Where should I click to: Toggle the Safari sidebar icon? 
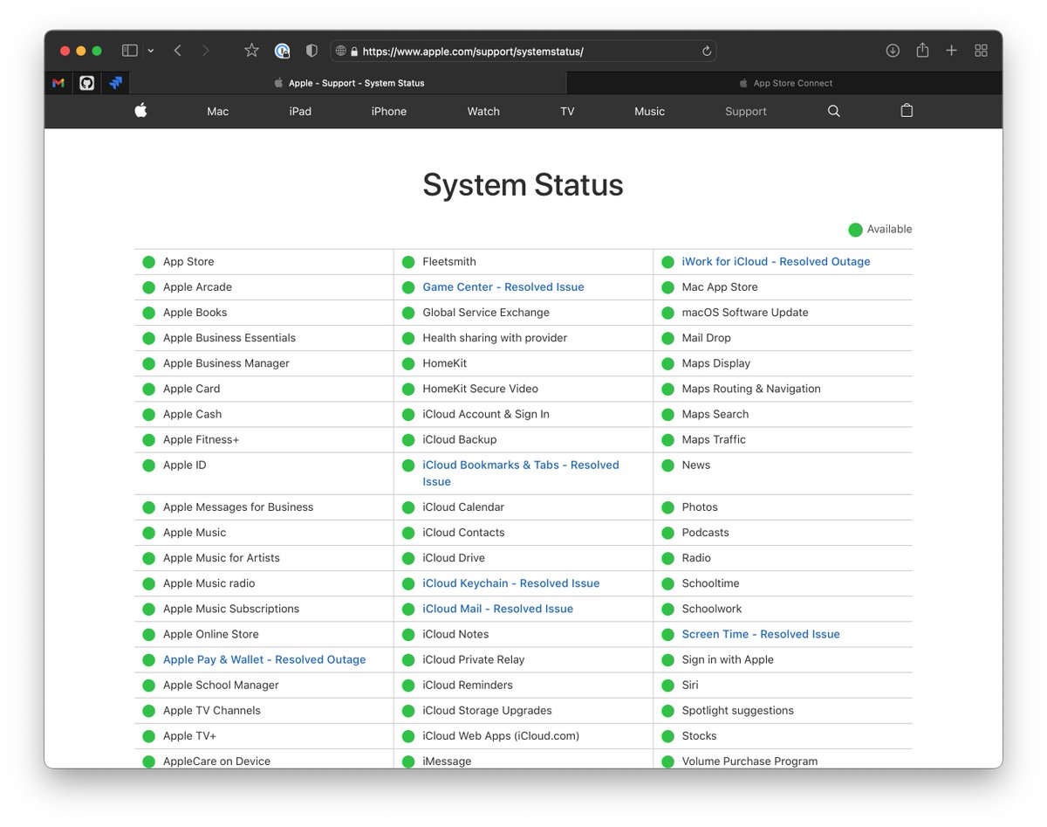click(x=129, y=51)
